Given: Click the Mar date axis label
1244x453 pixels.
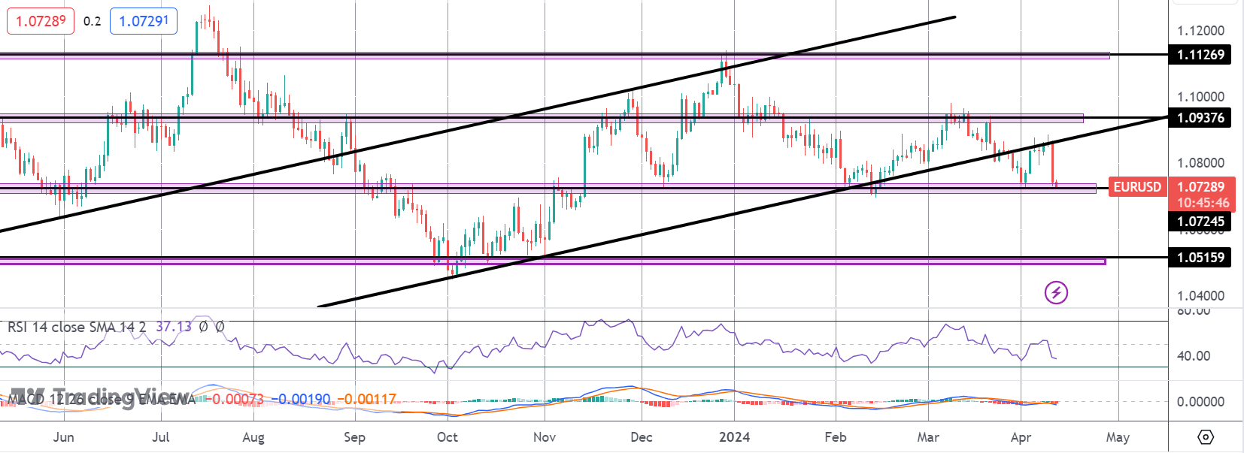Looking at the screenshot, I should 928,437.
